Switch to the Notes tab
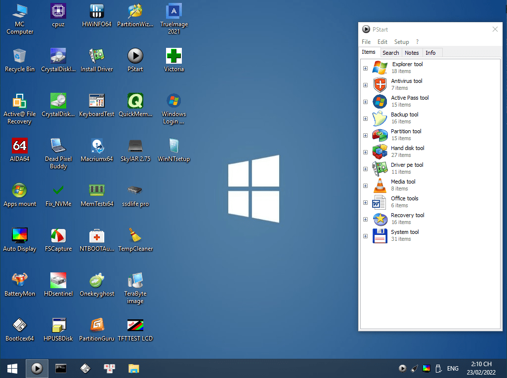The width and height of the screenshot is (507, 378). (x=412, y=53)
